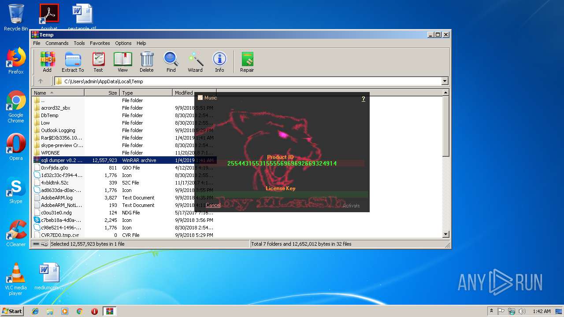This screenshot has width=564, height=317.
Task: Click the Extract To toolbar icon
Action: pyautogui.click(x=73, y=62)
